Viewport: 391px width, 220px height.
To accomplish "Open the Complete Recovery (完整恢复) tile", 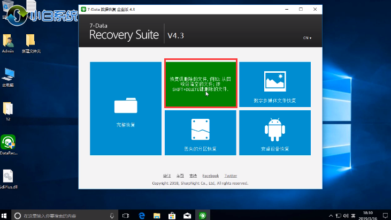I will [x=125, y=108].
